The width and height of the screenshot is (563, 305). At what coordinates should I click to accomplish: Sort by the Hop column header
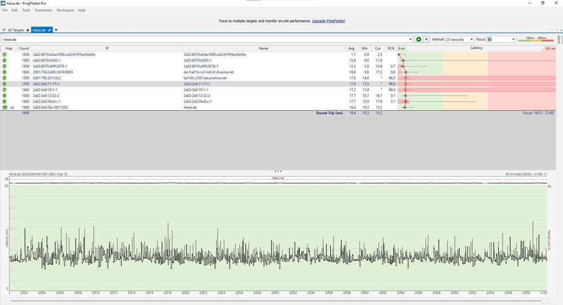pos(8,48)
